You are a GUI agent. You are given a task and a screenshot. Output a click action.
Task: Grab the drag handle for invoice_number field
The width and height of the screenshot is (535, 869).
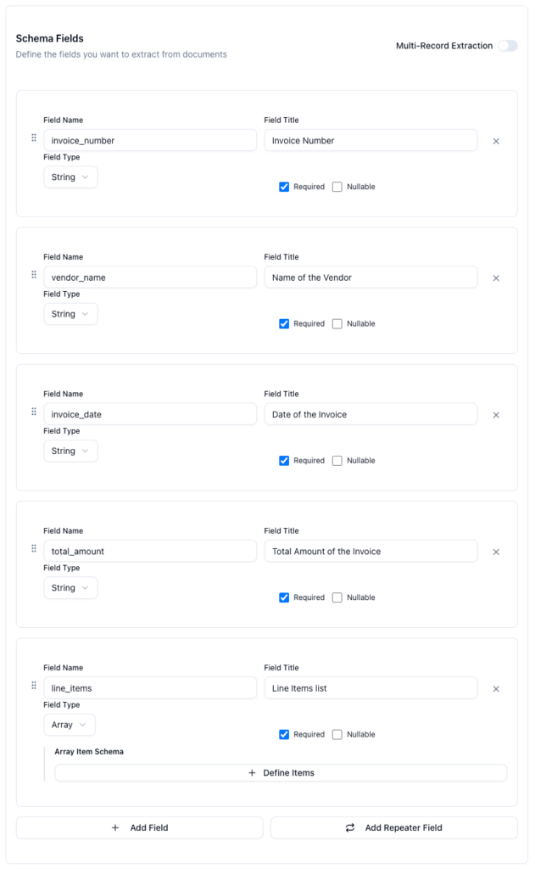[x=34, y=137]
